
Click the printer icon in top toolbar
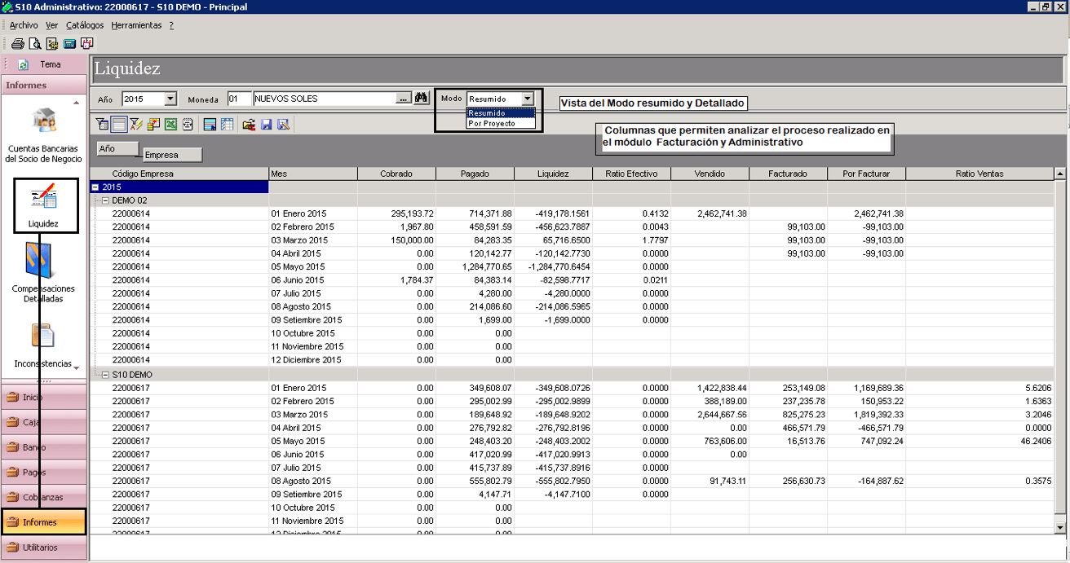click(x=17, y=44)
